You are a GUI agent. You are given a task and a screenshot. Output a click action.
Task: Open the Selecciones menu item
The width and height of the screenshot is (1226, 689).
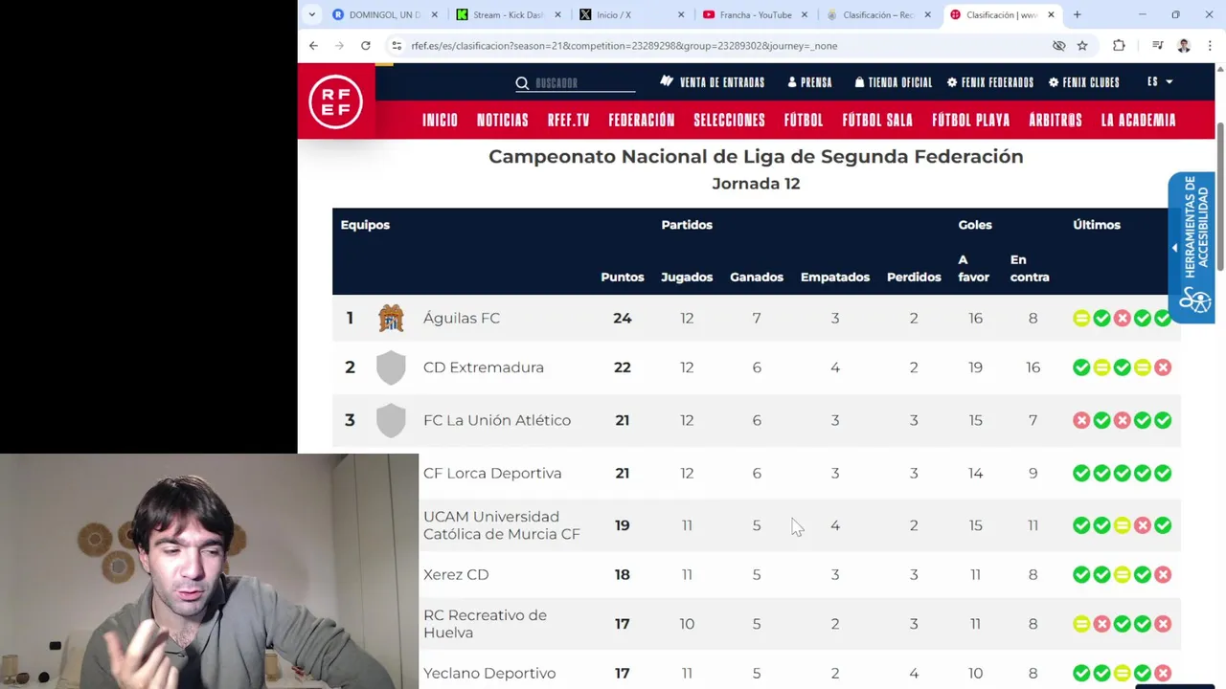pos(730,120)
